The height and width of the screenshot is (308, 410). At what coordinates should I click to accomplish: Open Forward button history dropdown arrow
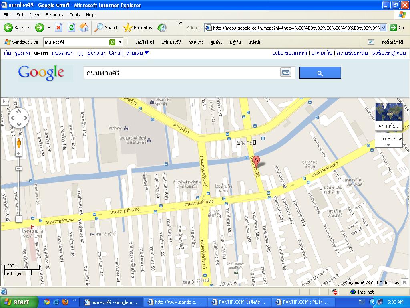(x=49, y=28)
